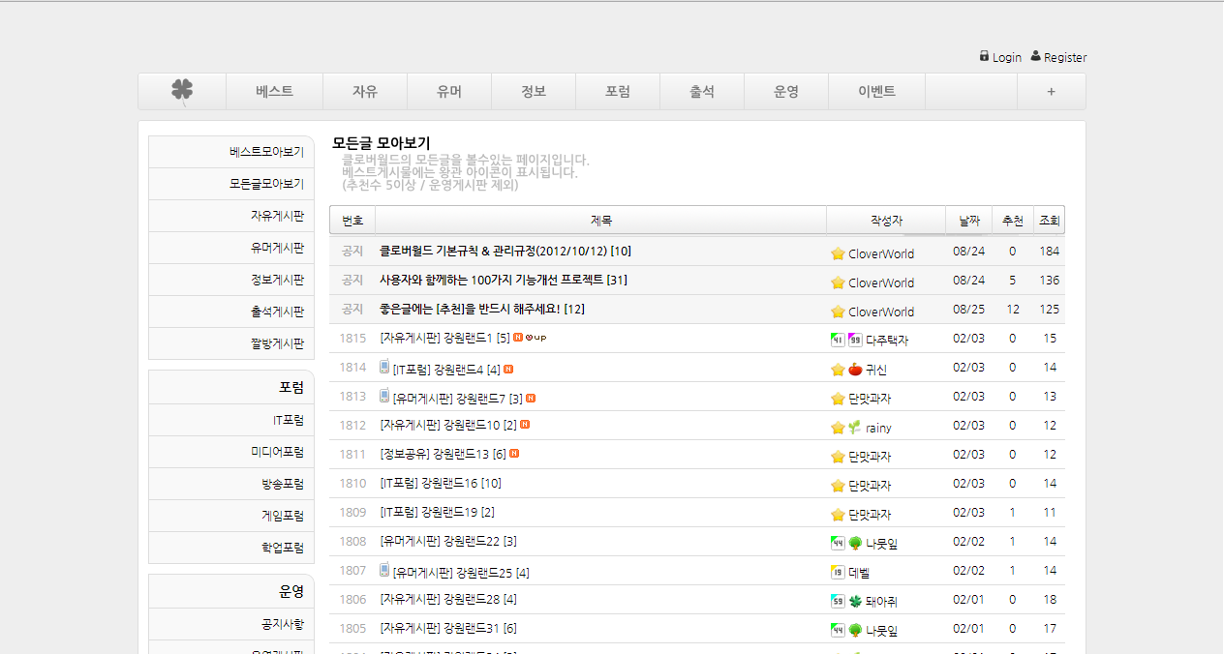This screenshot has width=1224, height=654.
Task: Go to 베스트모아보기 in the sidebar
Action: click(x=266, y=152)
